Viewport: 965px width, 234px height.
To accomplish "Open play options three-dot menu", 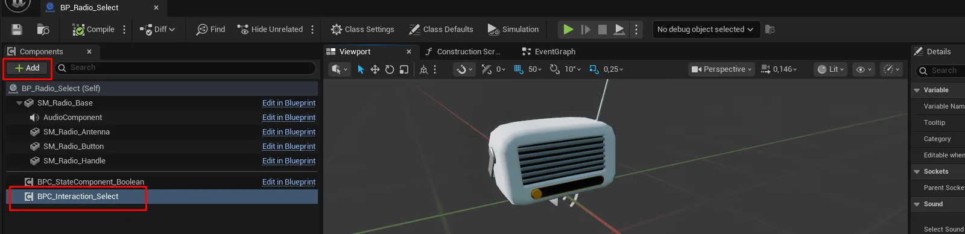I will pos(636,30).
